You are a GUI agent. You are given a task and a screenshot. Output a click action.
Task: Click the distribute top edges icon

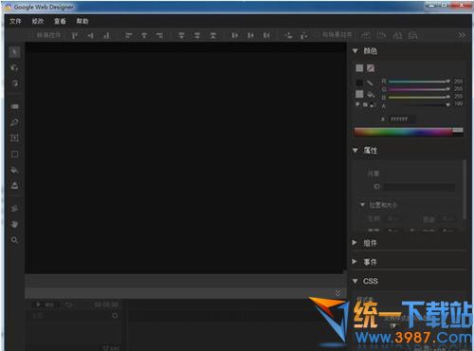(x=181, y=35)
